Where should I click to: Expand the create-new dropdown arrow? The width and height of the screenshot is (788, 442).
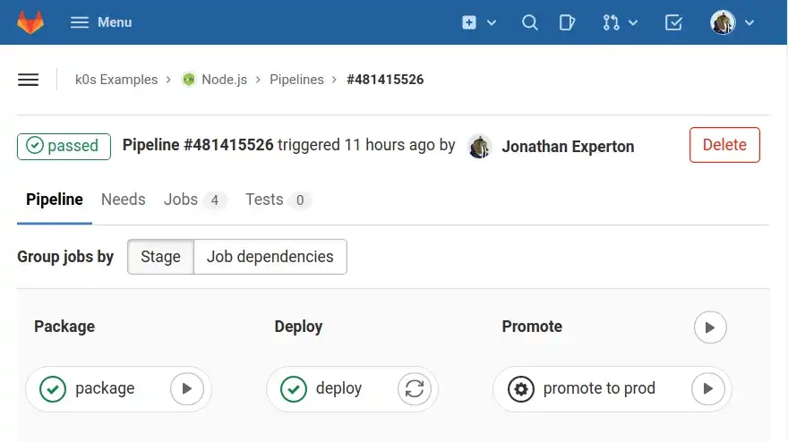(492, 22)
